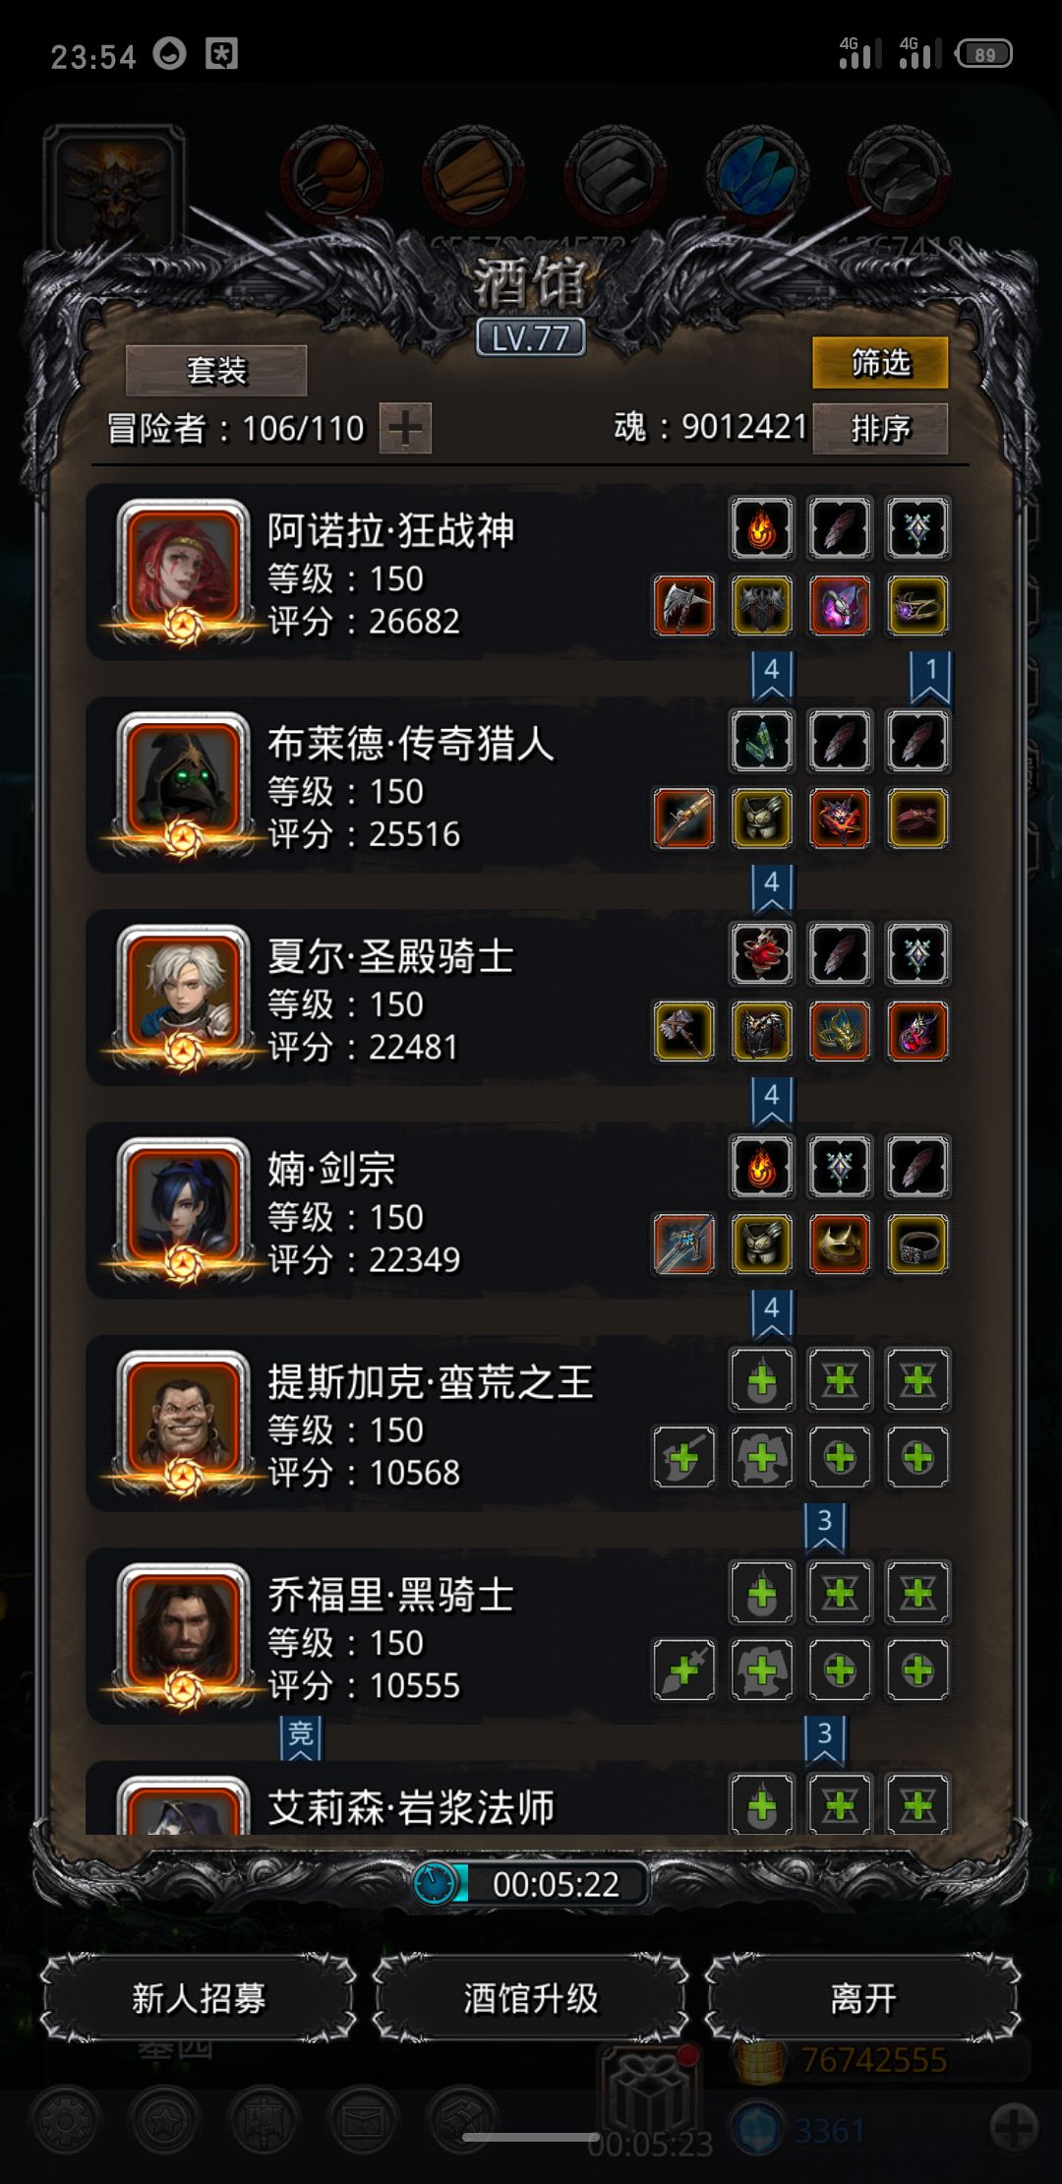
Task: Leave the tavern with 离开
Action: (x=863, y=1998)
